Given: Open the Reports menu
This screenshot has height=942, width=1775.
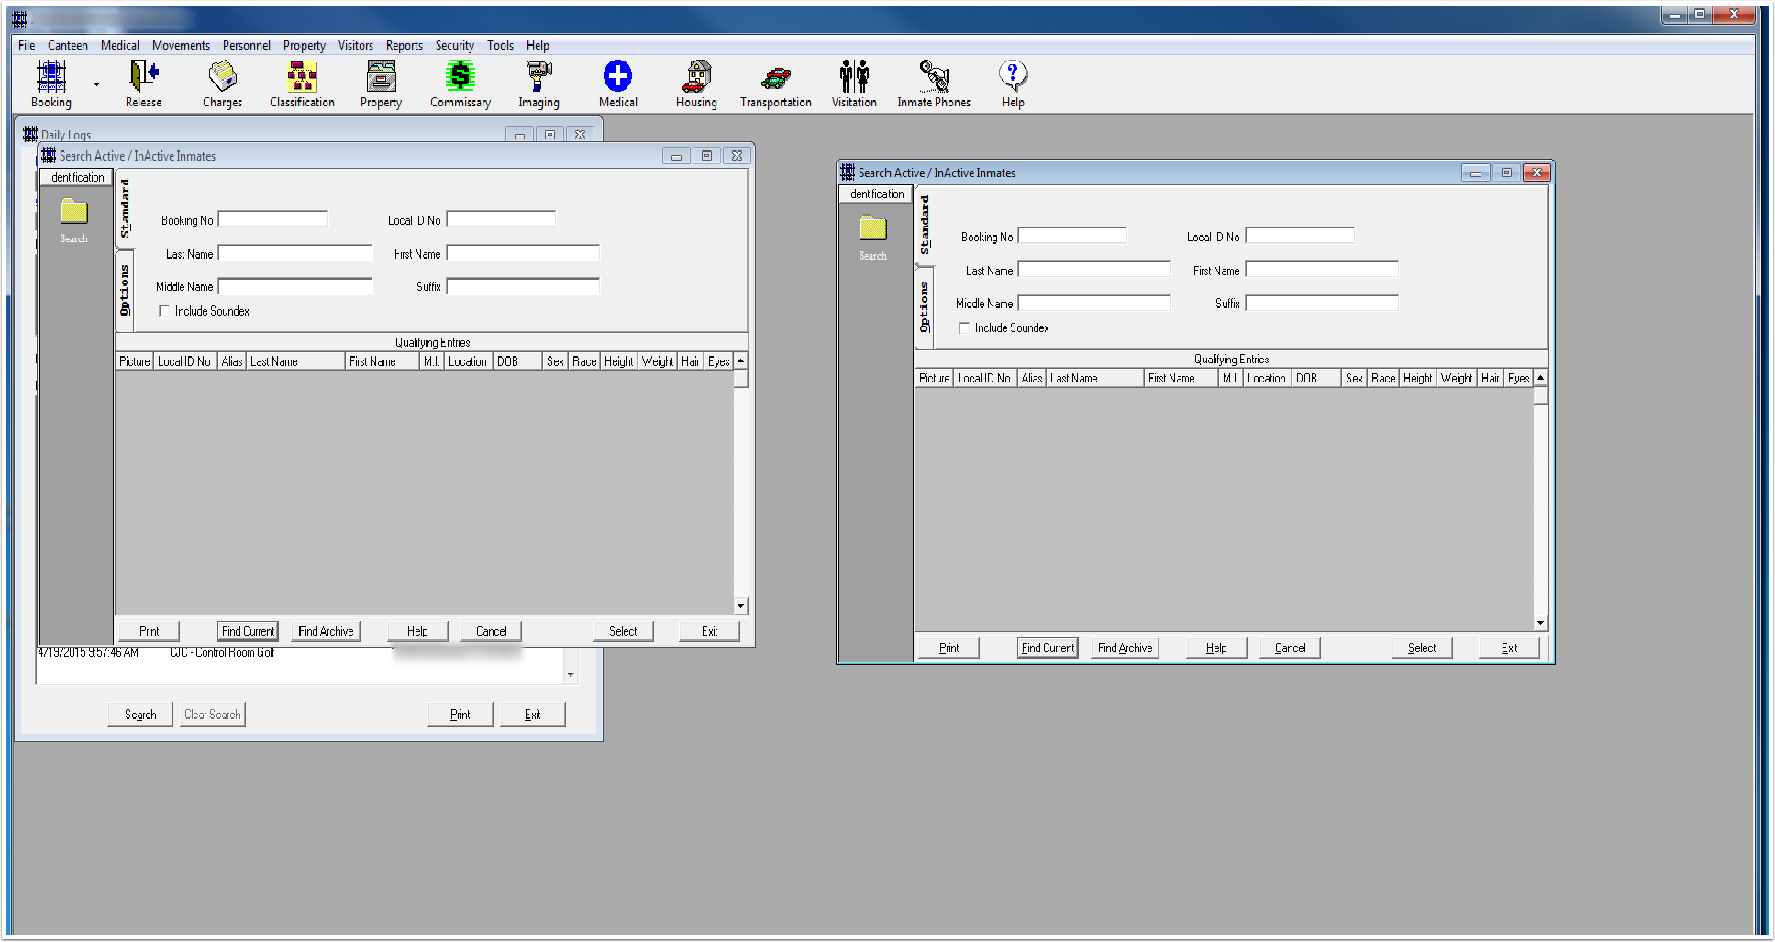Looking at the screenshot, I should 404,45.
